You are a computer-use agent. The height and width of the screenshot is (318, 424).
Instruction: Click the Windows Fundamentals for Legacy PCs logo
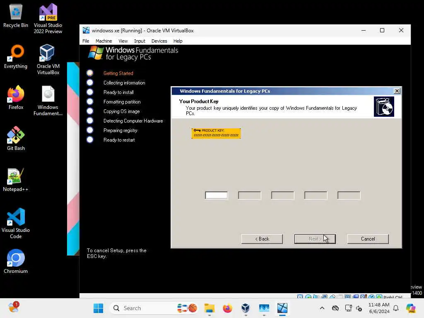pyautogui.click(x=133, y=53)
